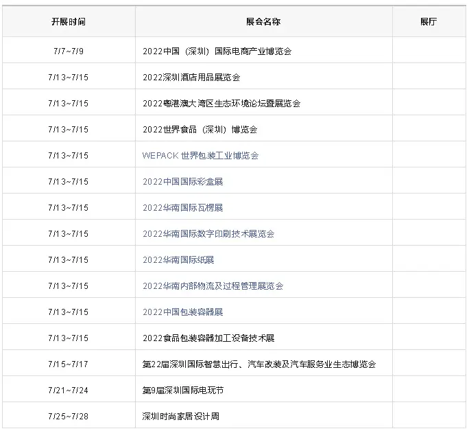Open the 2022华南国际瓦楞展 link
The width and height of the screenshot is (469, 431).
tap(183, 208)
